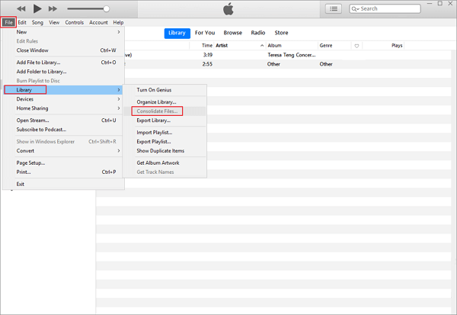Viewport: 457px width, 315px height.
Task: Select Add File to Library
Action: pyautogui.click(x=63, y=63)
